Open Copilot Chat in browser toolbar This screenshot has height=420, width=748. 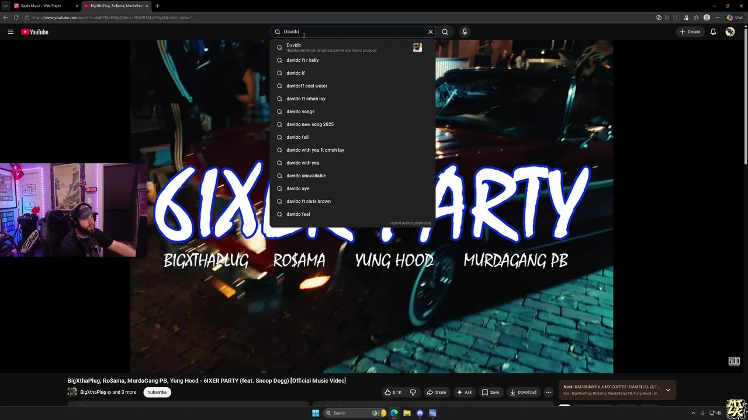point(735,17)
